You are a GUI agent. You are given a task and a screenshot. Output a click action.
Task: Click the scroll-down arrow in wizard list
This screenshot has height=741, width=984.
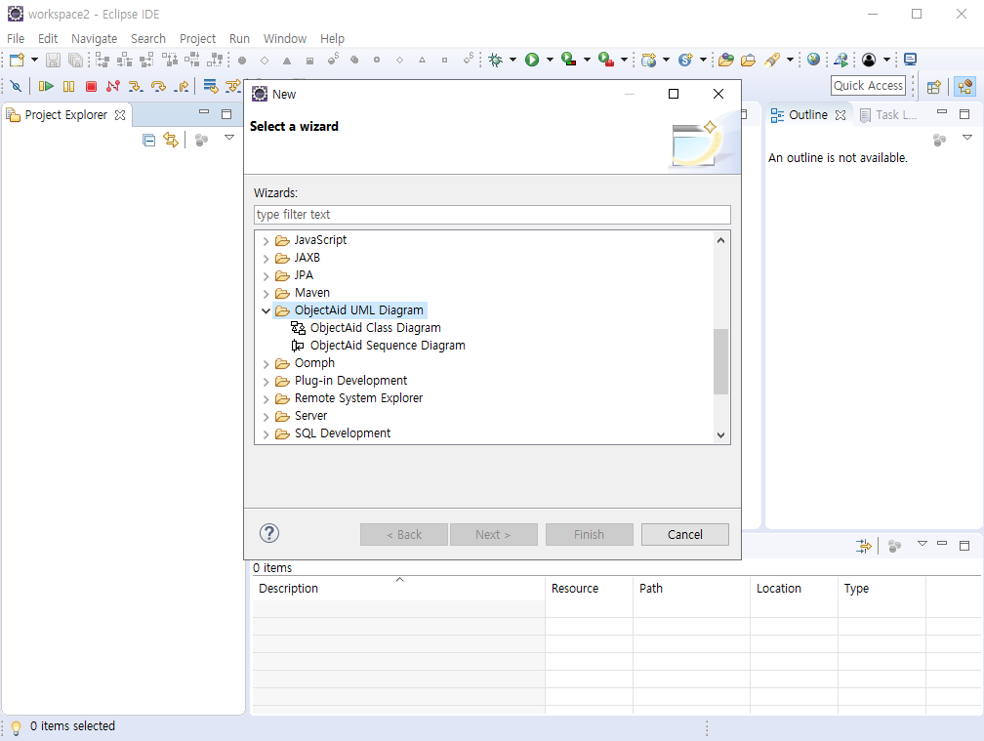(721, 434)
